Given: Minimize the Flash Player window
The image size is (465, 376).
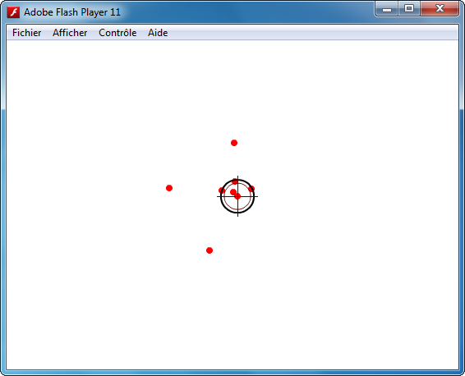Looking at the screenshot, I should pos(387,9).
